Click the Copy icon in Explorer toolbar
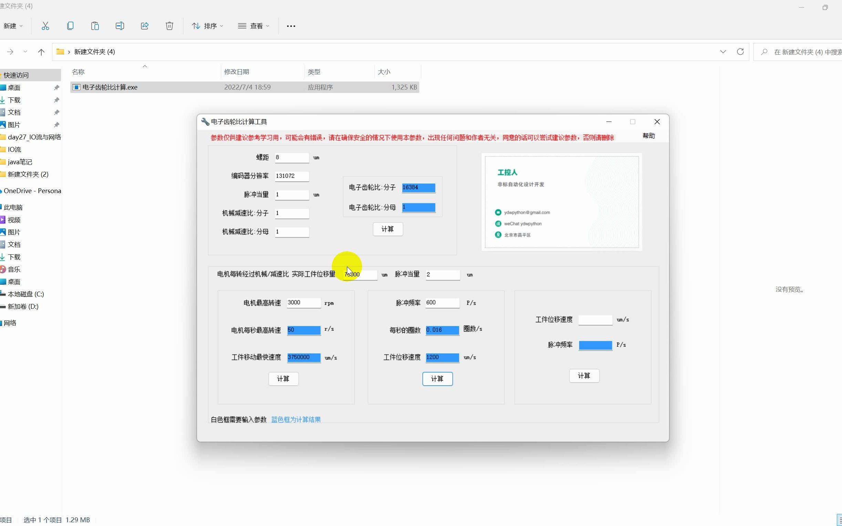842x526 pixels. click(70, 26)
